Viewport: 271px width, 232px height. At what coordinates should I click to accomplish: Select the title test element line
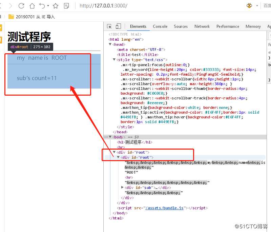pyautogui.click(x=138, y=55)
